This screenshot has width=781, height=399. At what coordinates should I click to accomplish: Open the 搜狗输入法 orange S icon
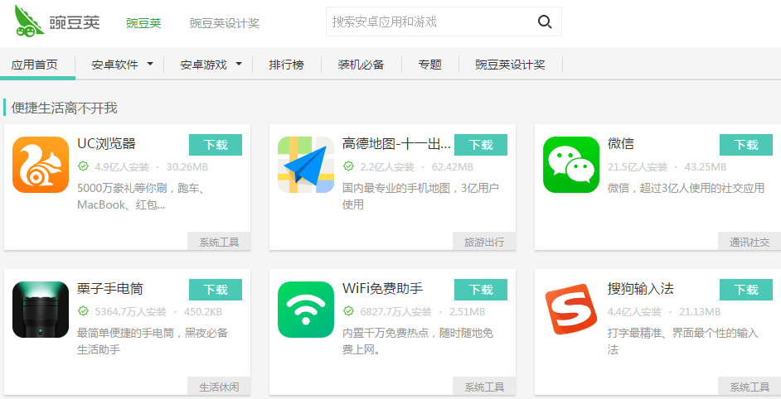click(570, 310)
